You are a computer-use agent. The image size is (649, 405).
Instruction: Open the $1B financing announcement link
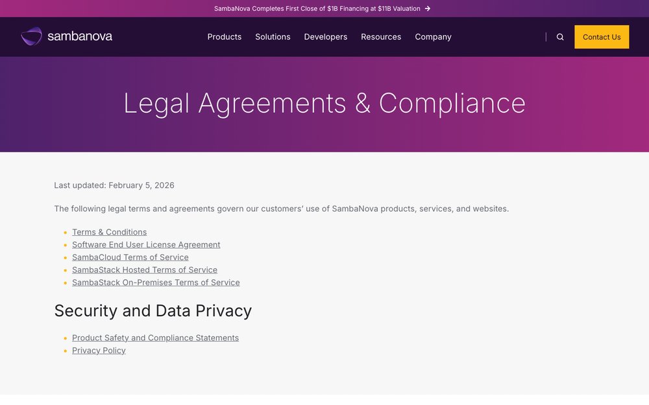pos(317,8)
